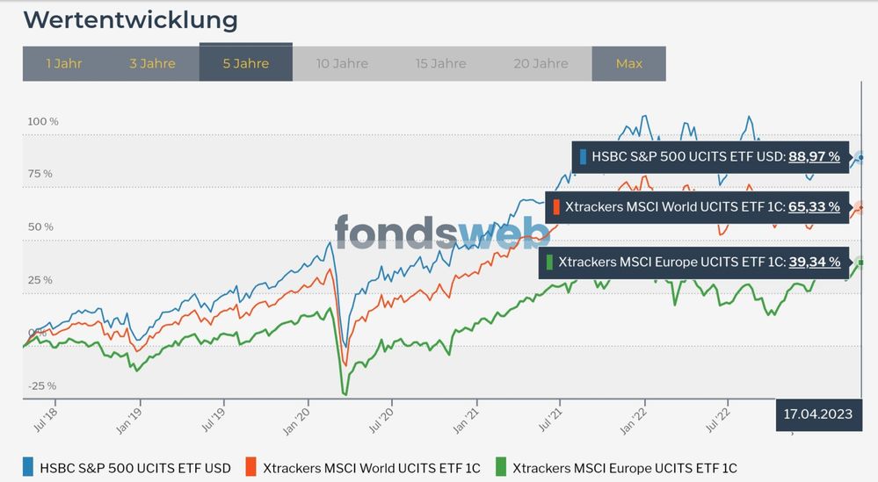This screenshot has height=482, width=878.
Task: Click the orange MSCI World legend square
Action: [x=251, y=468]
